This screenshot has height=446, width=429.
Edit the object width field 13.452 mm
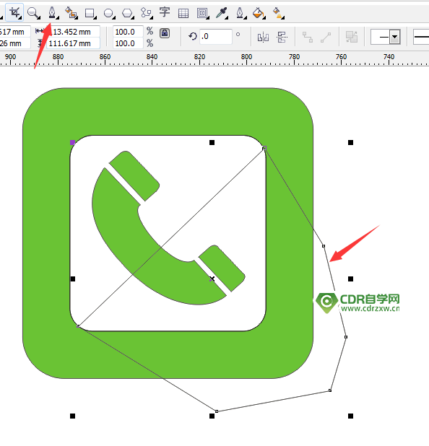[x=75, y=32]
